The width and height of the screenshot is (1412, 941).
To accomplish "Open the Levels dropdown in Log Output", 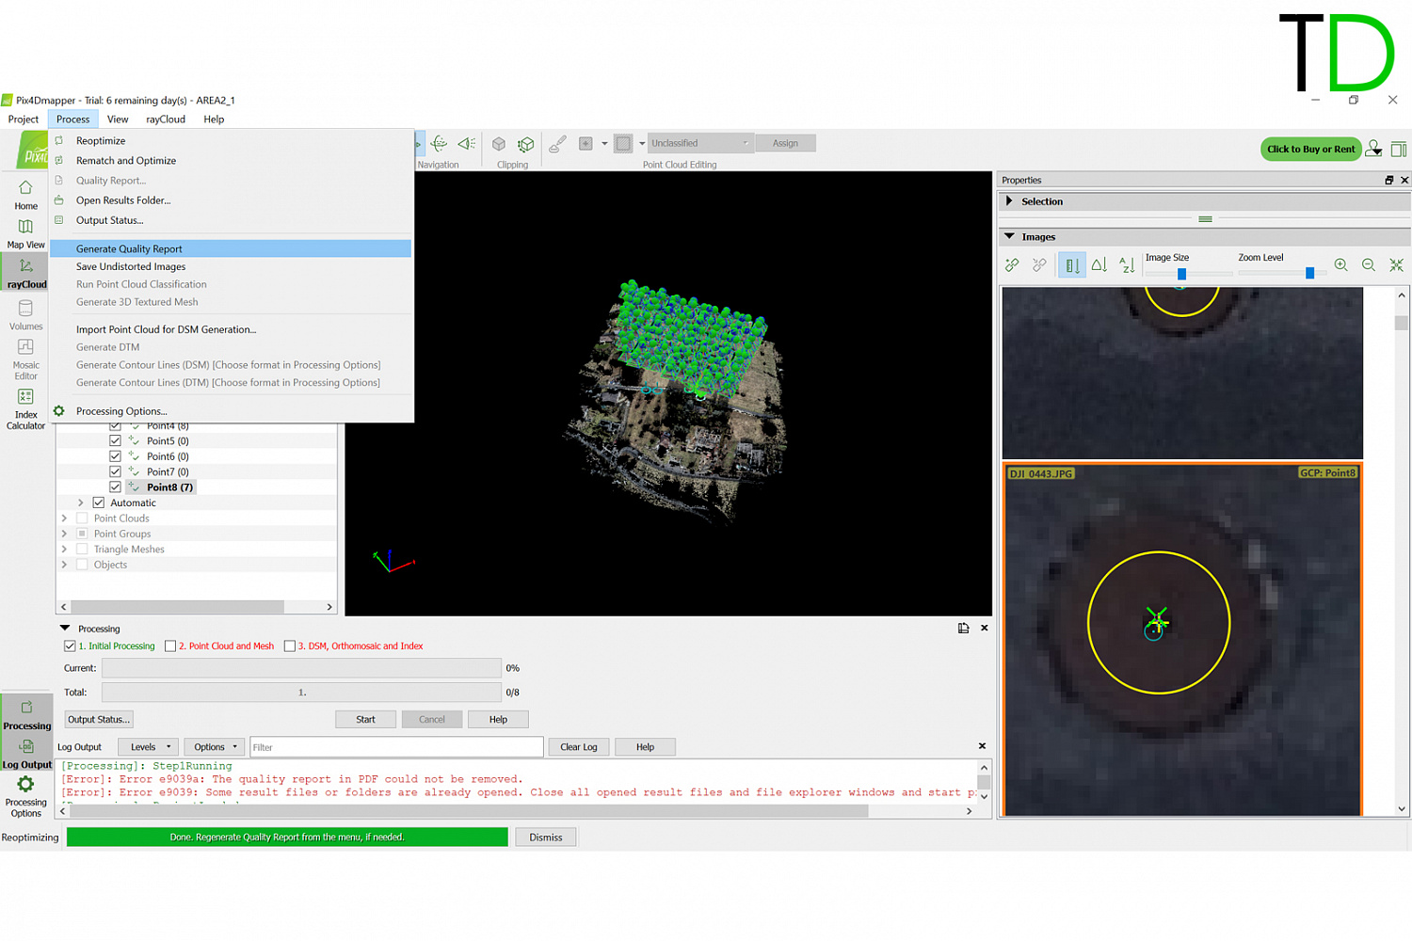I will click(x=150, y=747).
